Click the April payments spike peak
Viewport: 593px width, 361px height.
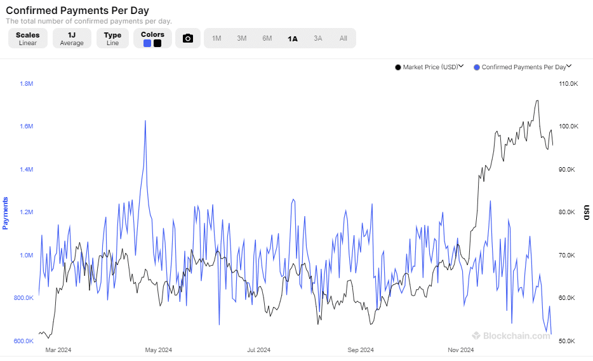click(145, 121)
